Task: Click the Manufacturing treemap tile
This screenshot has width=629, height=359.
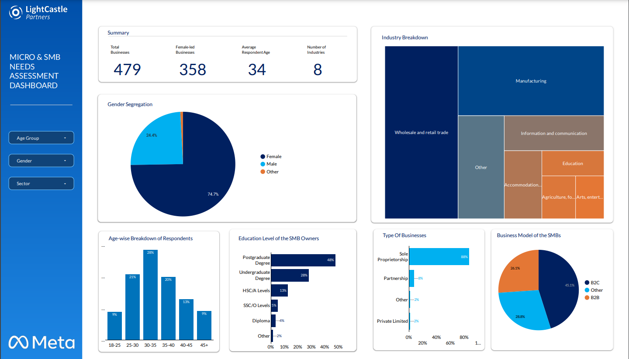Action: point(531,81)
